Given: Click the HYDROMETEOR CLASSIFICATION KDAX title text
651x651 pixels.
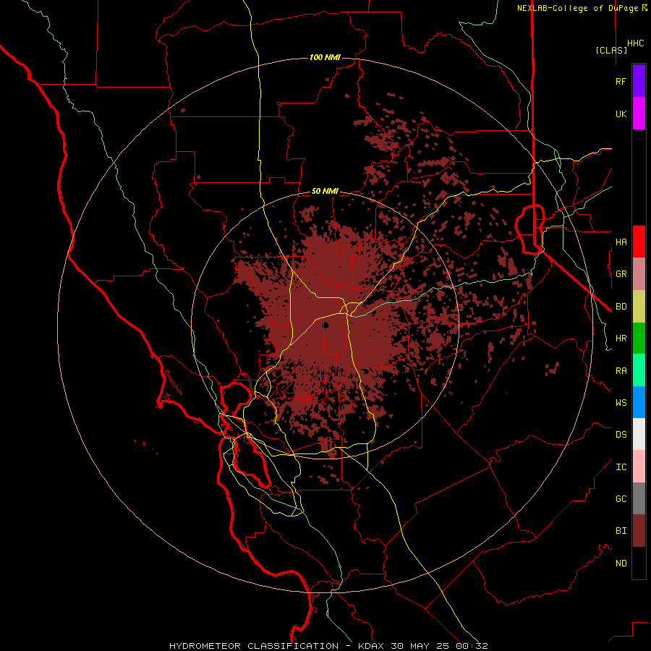Looking at the screenshot, I should 328,646.
